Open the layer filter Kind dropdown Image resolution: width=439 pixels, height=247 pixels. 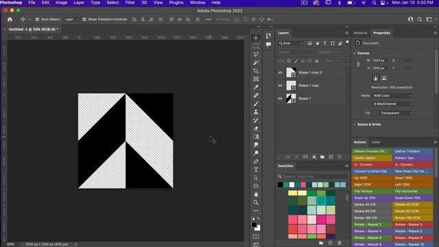[x=291, y=43]
